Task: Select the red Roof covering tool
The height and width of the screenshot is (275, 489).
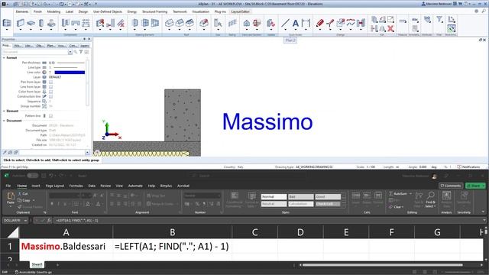Action: (x=204, y=23)
